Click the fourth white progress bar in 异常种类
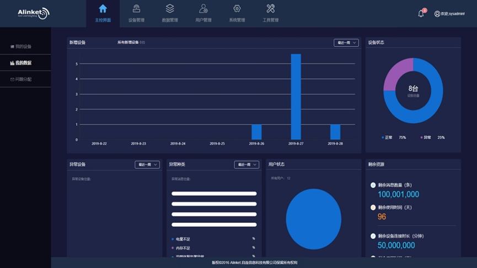 pyautogui.click(x=214, y=225)
